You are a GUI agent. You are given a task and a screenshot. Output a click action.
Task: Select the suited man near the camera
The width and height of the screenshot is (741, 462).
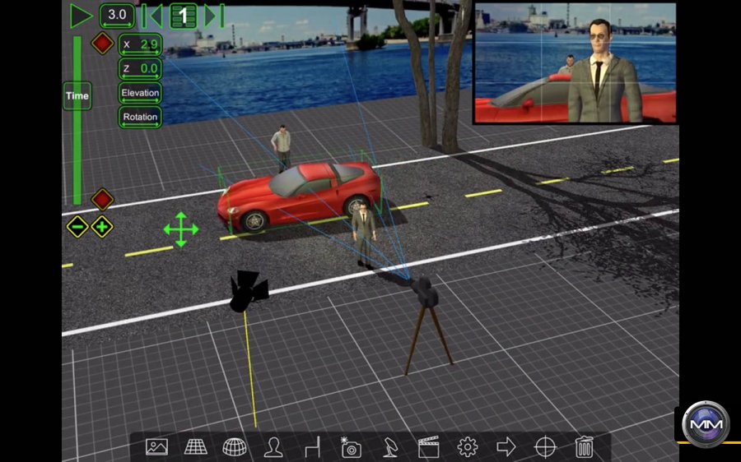coord(364,236)
